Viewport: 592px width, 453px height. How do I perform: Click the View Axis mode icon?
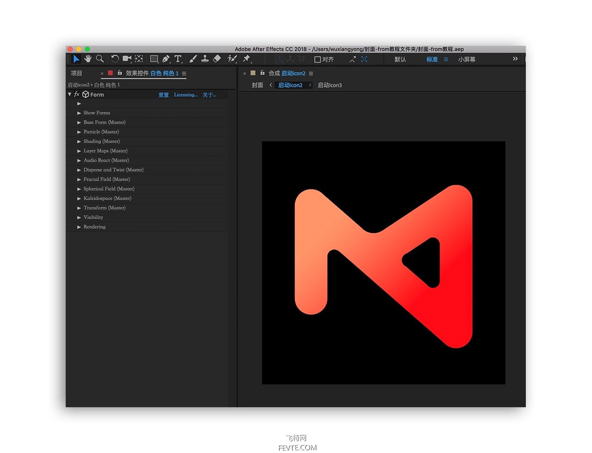tap(302, 59)
